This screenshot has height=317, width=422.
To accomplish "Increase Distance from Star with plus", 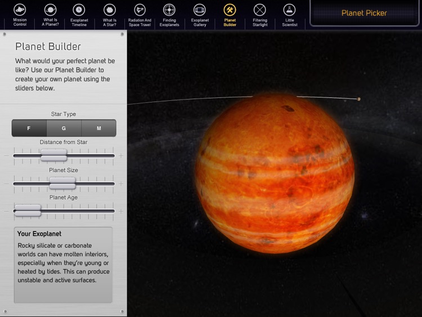I will point(121,155).
